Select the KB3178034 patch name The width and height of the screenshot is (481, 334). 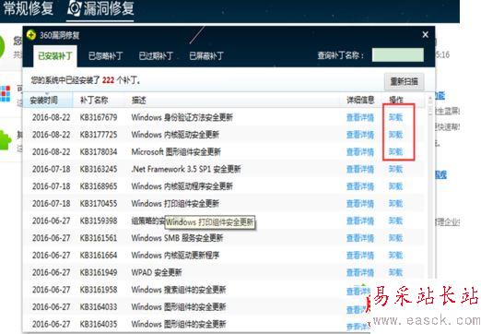click(99, 151)
